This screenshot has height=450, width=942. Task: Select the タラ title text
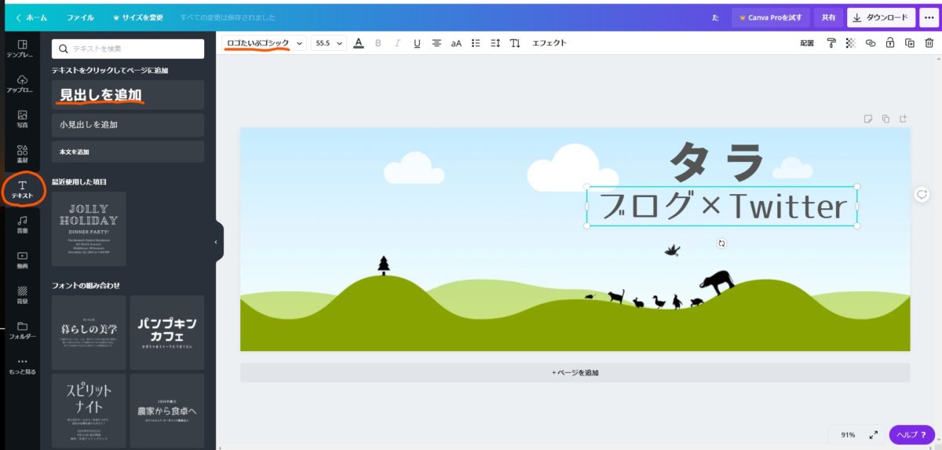[716, 162]
